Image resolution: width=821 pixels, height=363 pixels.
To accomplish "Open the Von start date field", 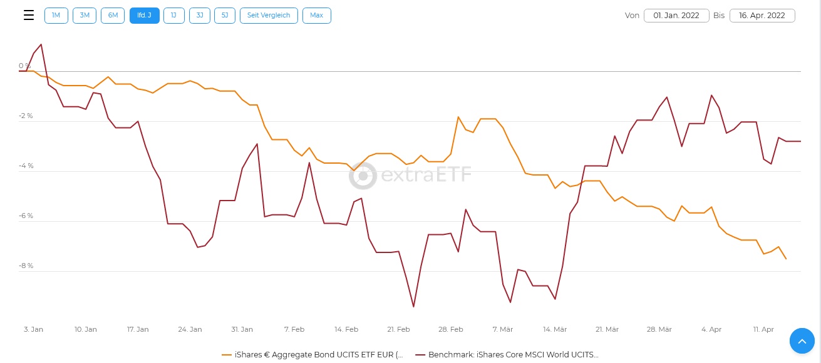I will (676, 16).
